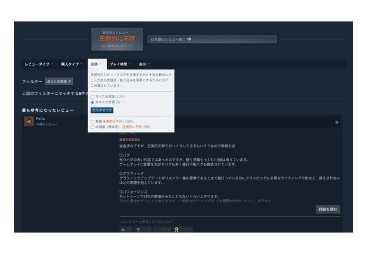This screenshot has width=367, height=254.
Task: Click the ①バグ heading in the review
Action: 124,155
